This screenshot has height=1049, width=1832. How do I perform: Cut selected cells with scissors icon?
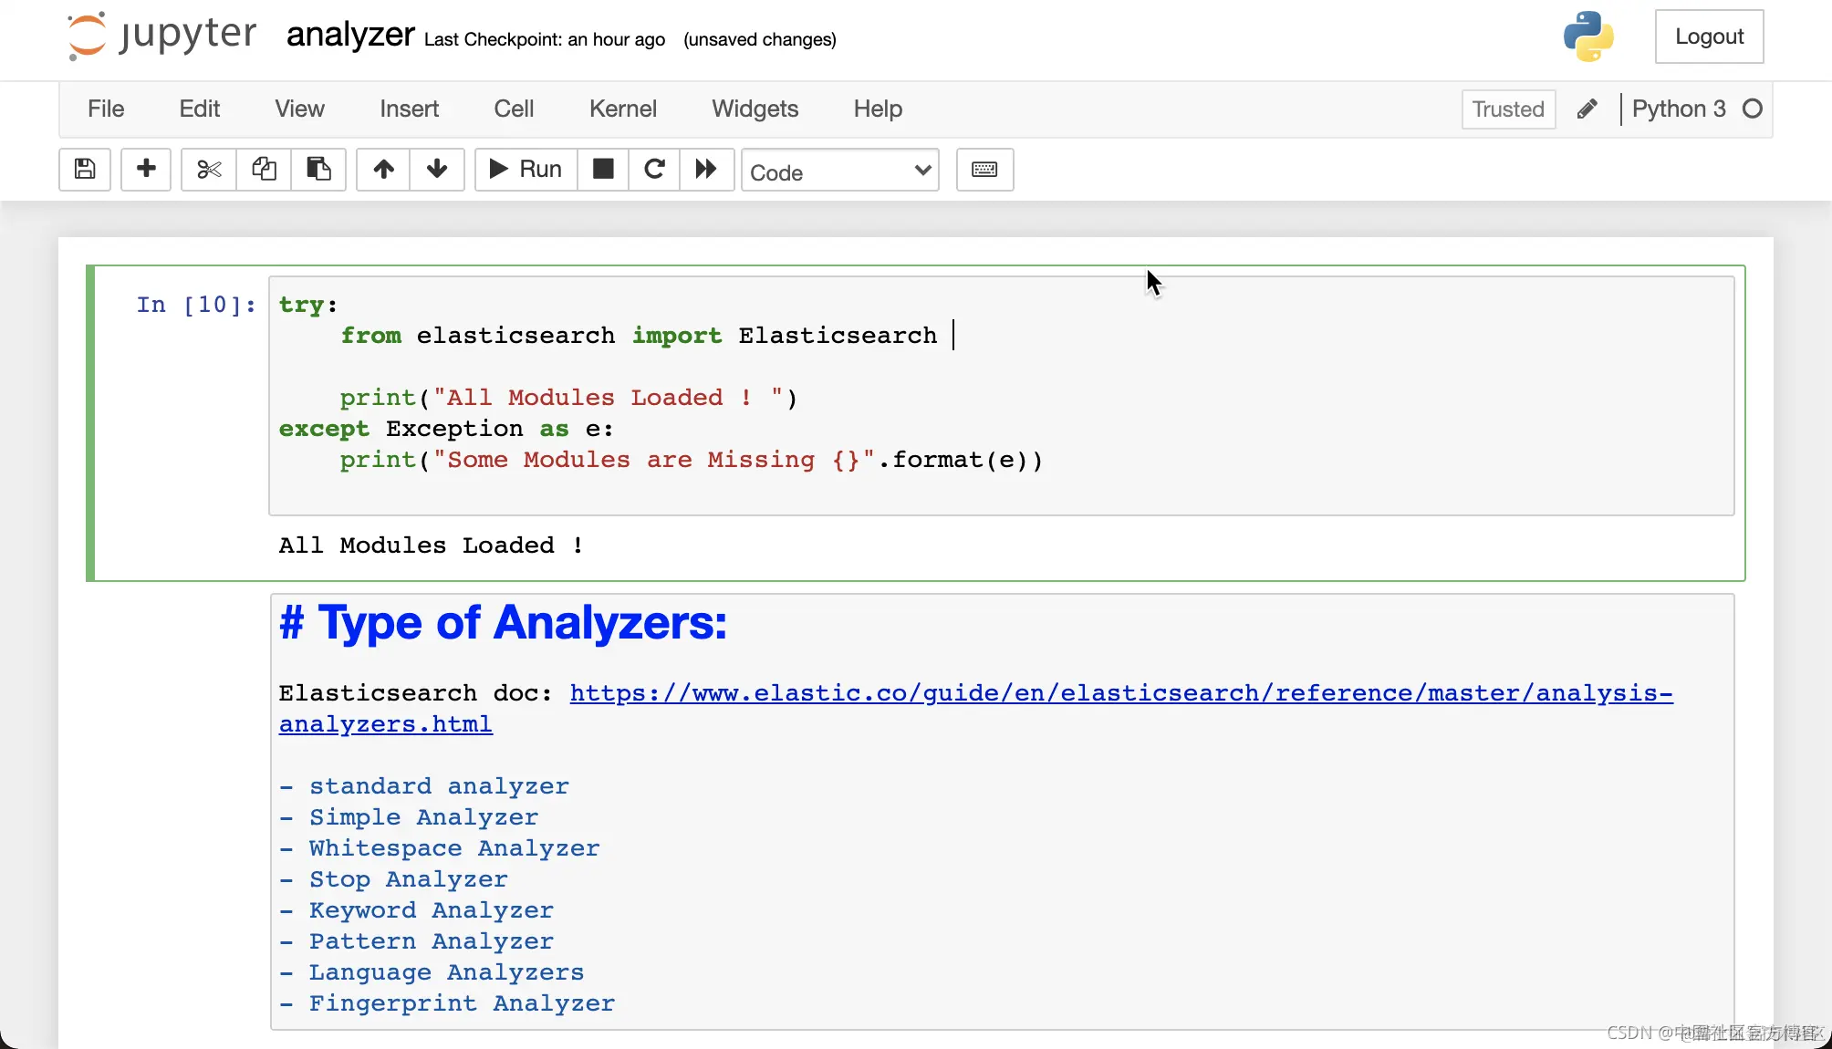pos(209,170)
